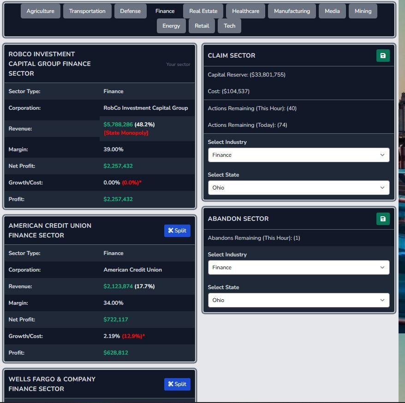Open the Mining tab
405x403 pixels.
click(x=363, y=11)
